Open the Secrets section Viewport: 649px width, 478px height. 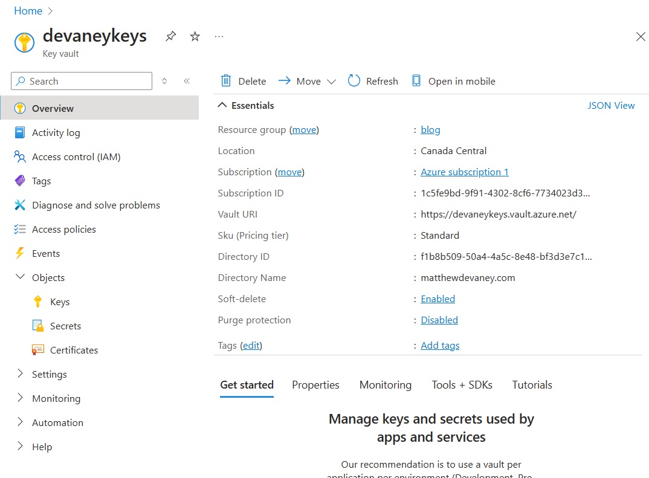click(64, 326)
